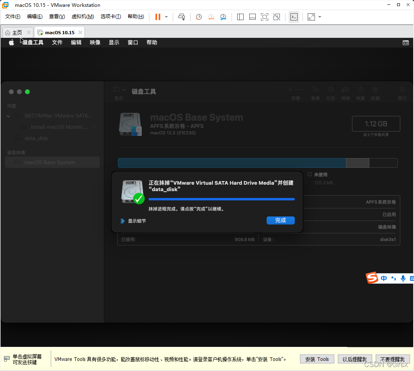Click the 抹掉 erase toolbar icon

pyautogui.click(x=346, y=90)
